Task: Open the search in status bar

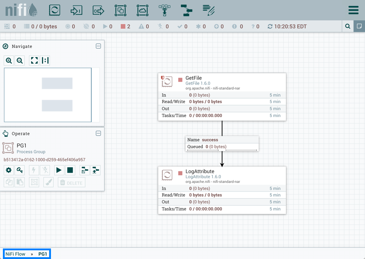Action: click(348, 26)
